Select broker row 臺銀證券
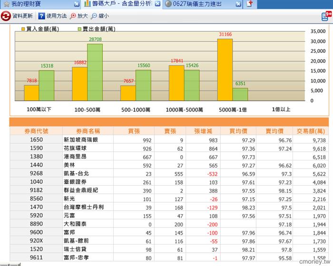Screen dimensions: 333x266 click(x=169, y=182)
